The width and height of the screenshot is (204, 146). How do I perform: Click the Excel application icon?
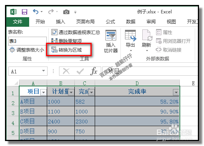click(x=13, y=12)
